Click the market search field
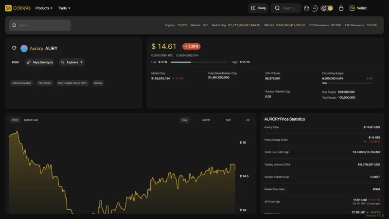This screenshot has height=219, width=389. pyautogui.click(x=40, y=25)
